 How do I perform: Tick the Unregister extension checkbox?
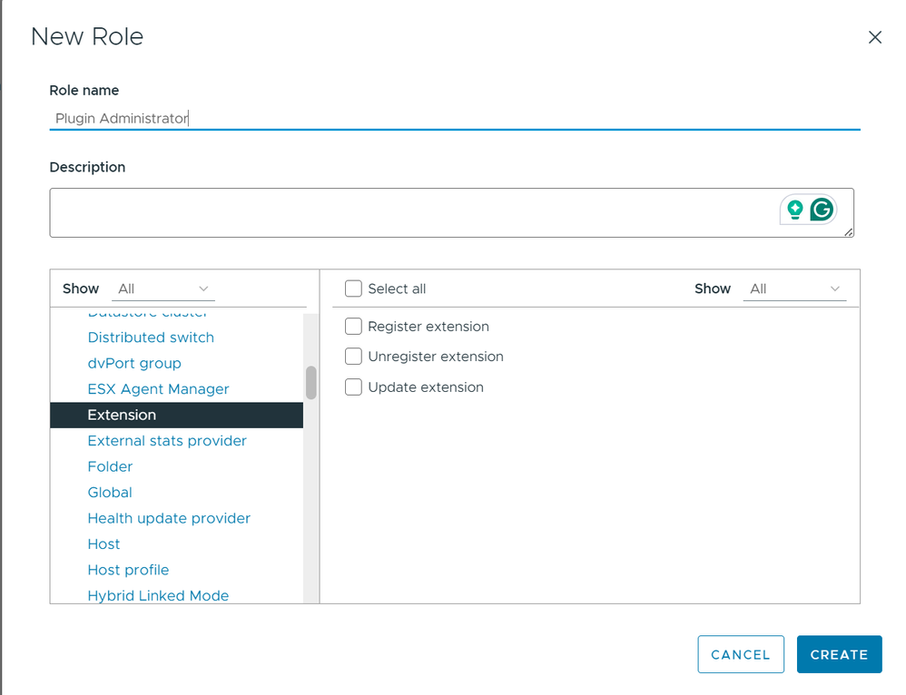354,357
